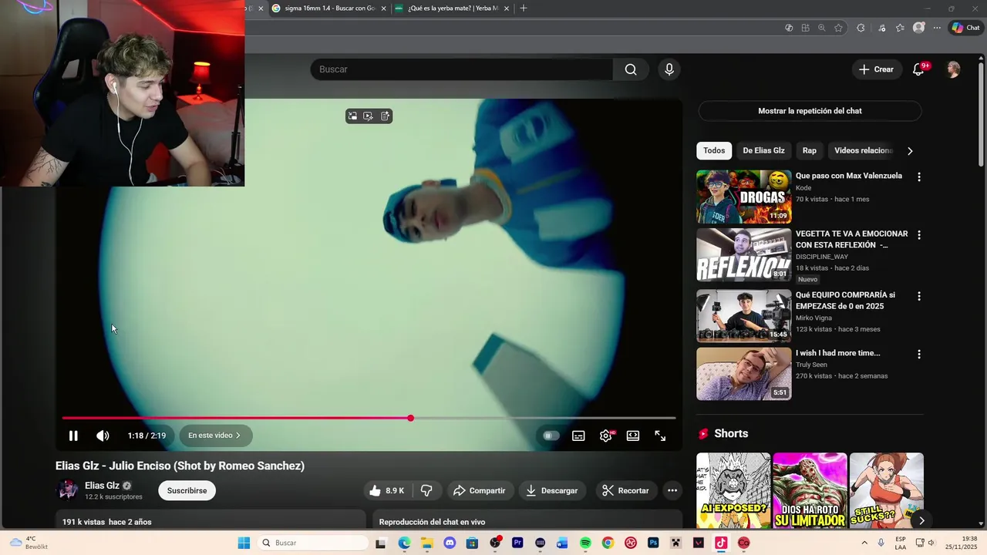Open options for 'I wish I had more time'

[x=918, y=354]
